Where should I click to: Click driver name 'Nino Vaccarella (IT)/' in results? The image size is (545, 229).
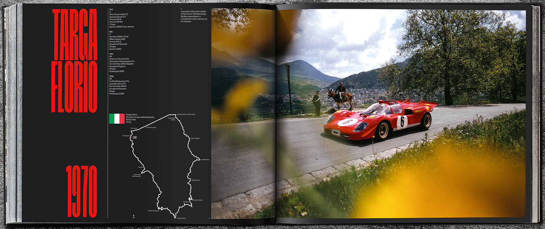[119, 15]
